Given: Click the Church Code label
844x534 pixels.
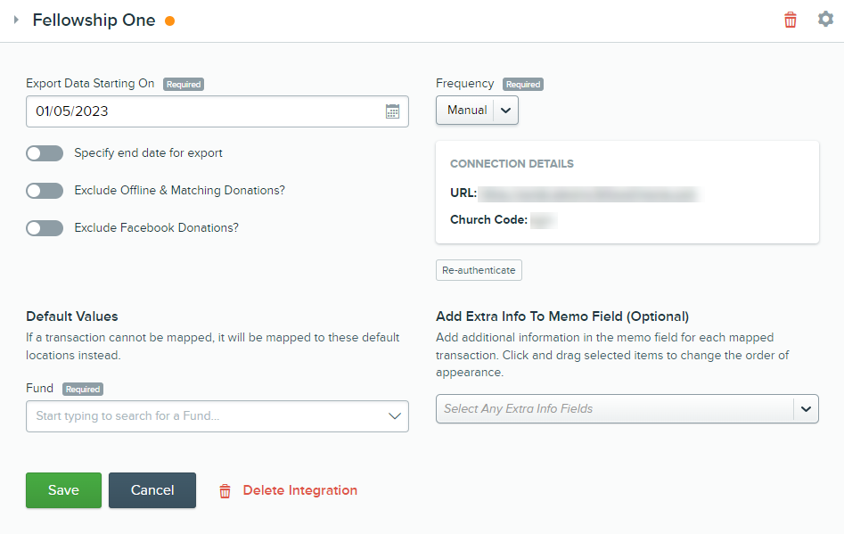Looking at the screenshot, I should (488, 219).
